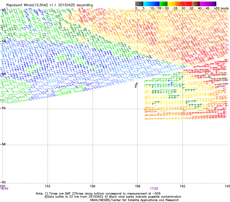
Task: Click the red 30-35 knots legend swatch
Action: (x=188, y=4)
